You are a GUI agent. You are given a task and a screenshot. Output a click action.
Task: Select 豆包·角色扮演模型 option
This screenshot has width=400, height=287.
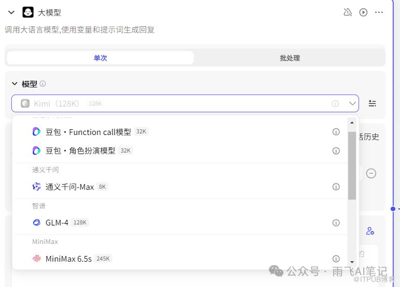pos(180,151)
